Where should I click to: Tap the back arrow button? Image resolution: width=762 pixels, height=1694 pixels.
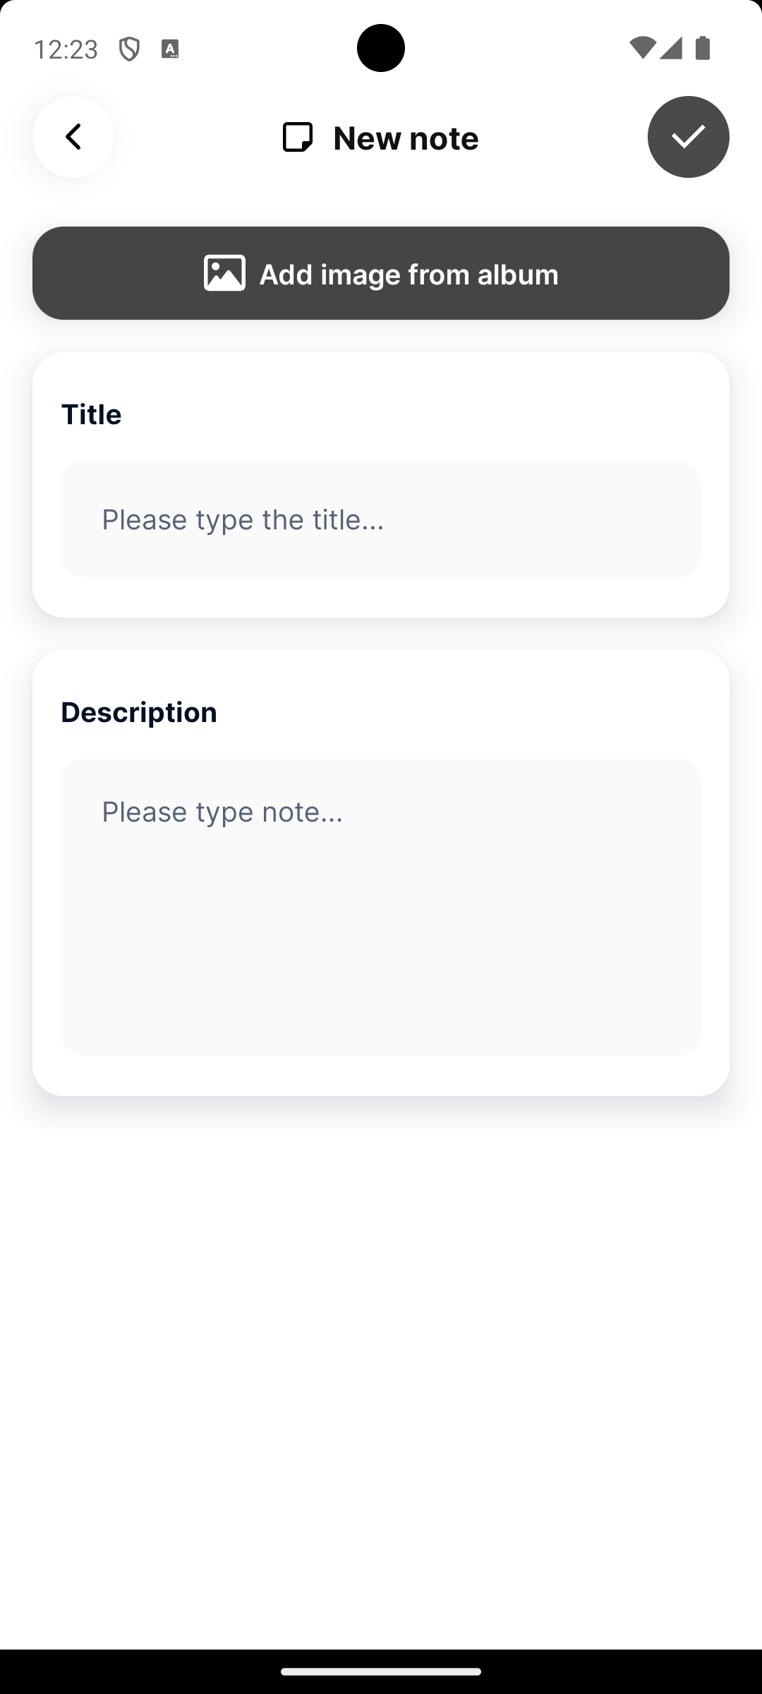pos(73,137)
